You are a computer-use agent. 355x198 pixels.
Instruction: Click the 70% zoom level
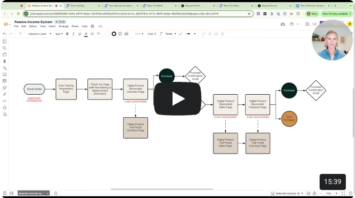pos(328,194)
